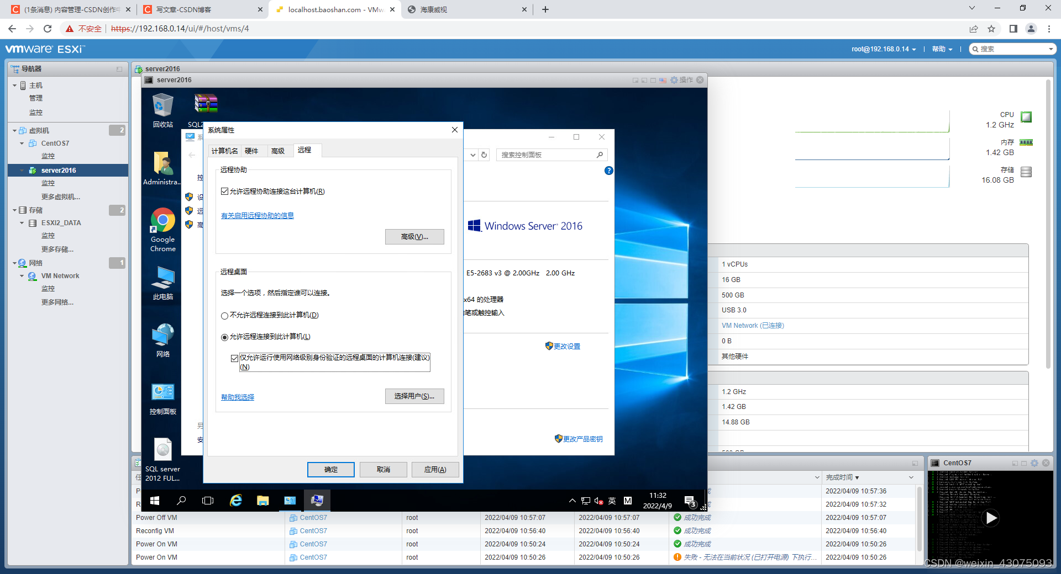Switch to the 硬件 tab
Image resolution: width=1061 pixels, height=574 pixels.
pyautogui.click(x=251, y=151)
